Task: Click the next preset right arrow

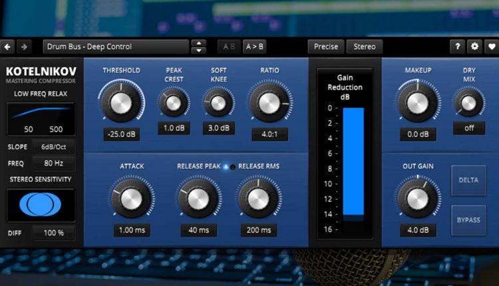Action: point(24,47)
